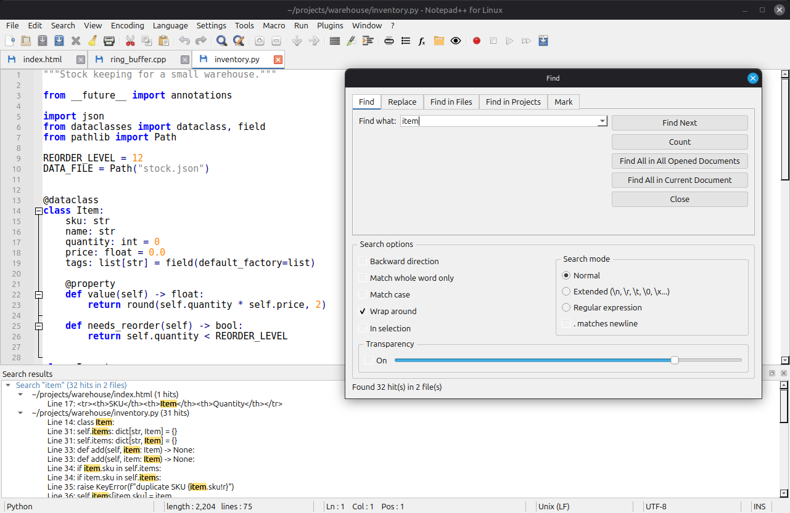The height and width of the screenshot is (513, 790).
Task: Play back the recorded macro
Action: point(509,41)
